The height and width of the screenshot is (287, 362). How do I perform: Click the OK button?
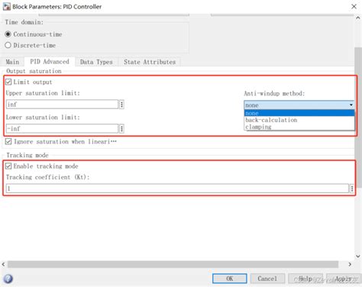tap(230, 279)
